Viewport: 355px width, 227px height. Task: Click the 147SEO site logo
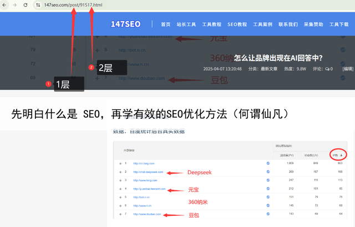tap(125, 24)
